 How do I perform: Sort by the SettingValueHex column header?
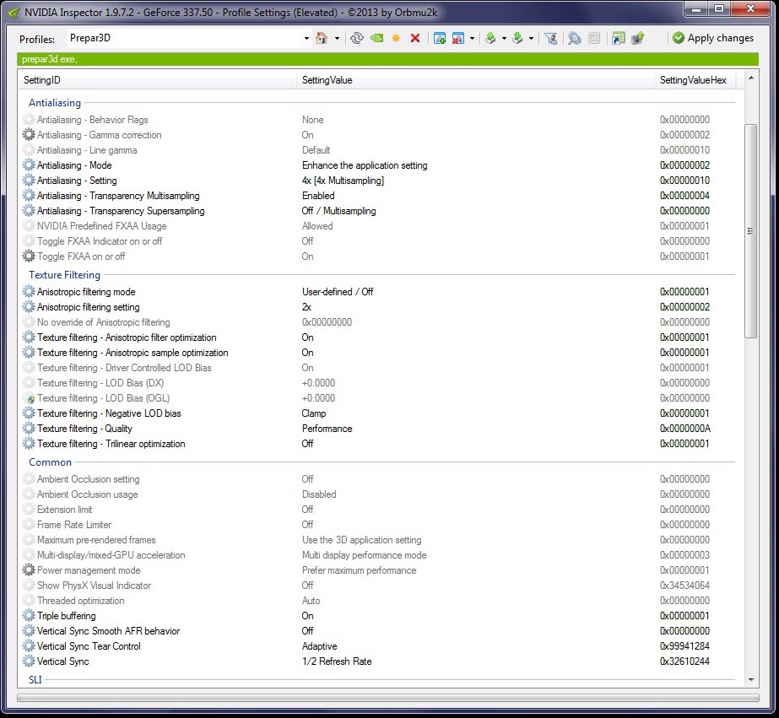coord(695,80)
